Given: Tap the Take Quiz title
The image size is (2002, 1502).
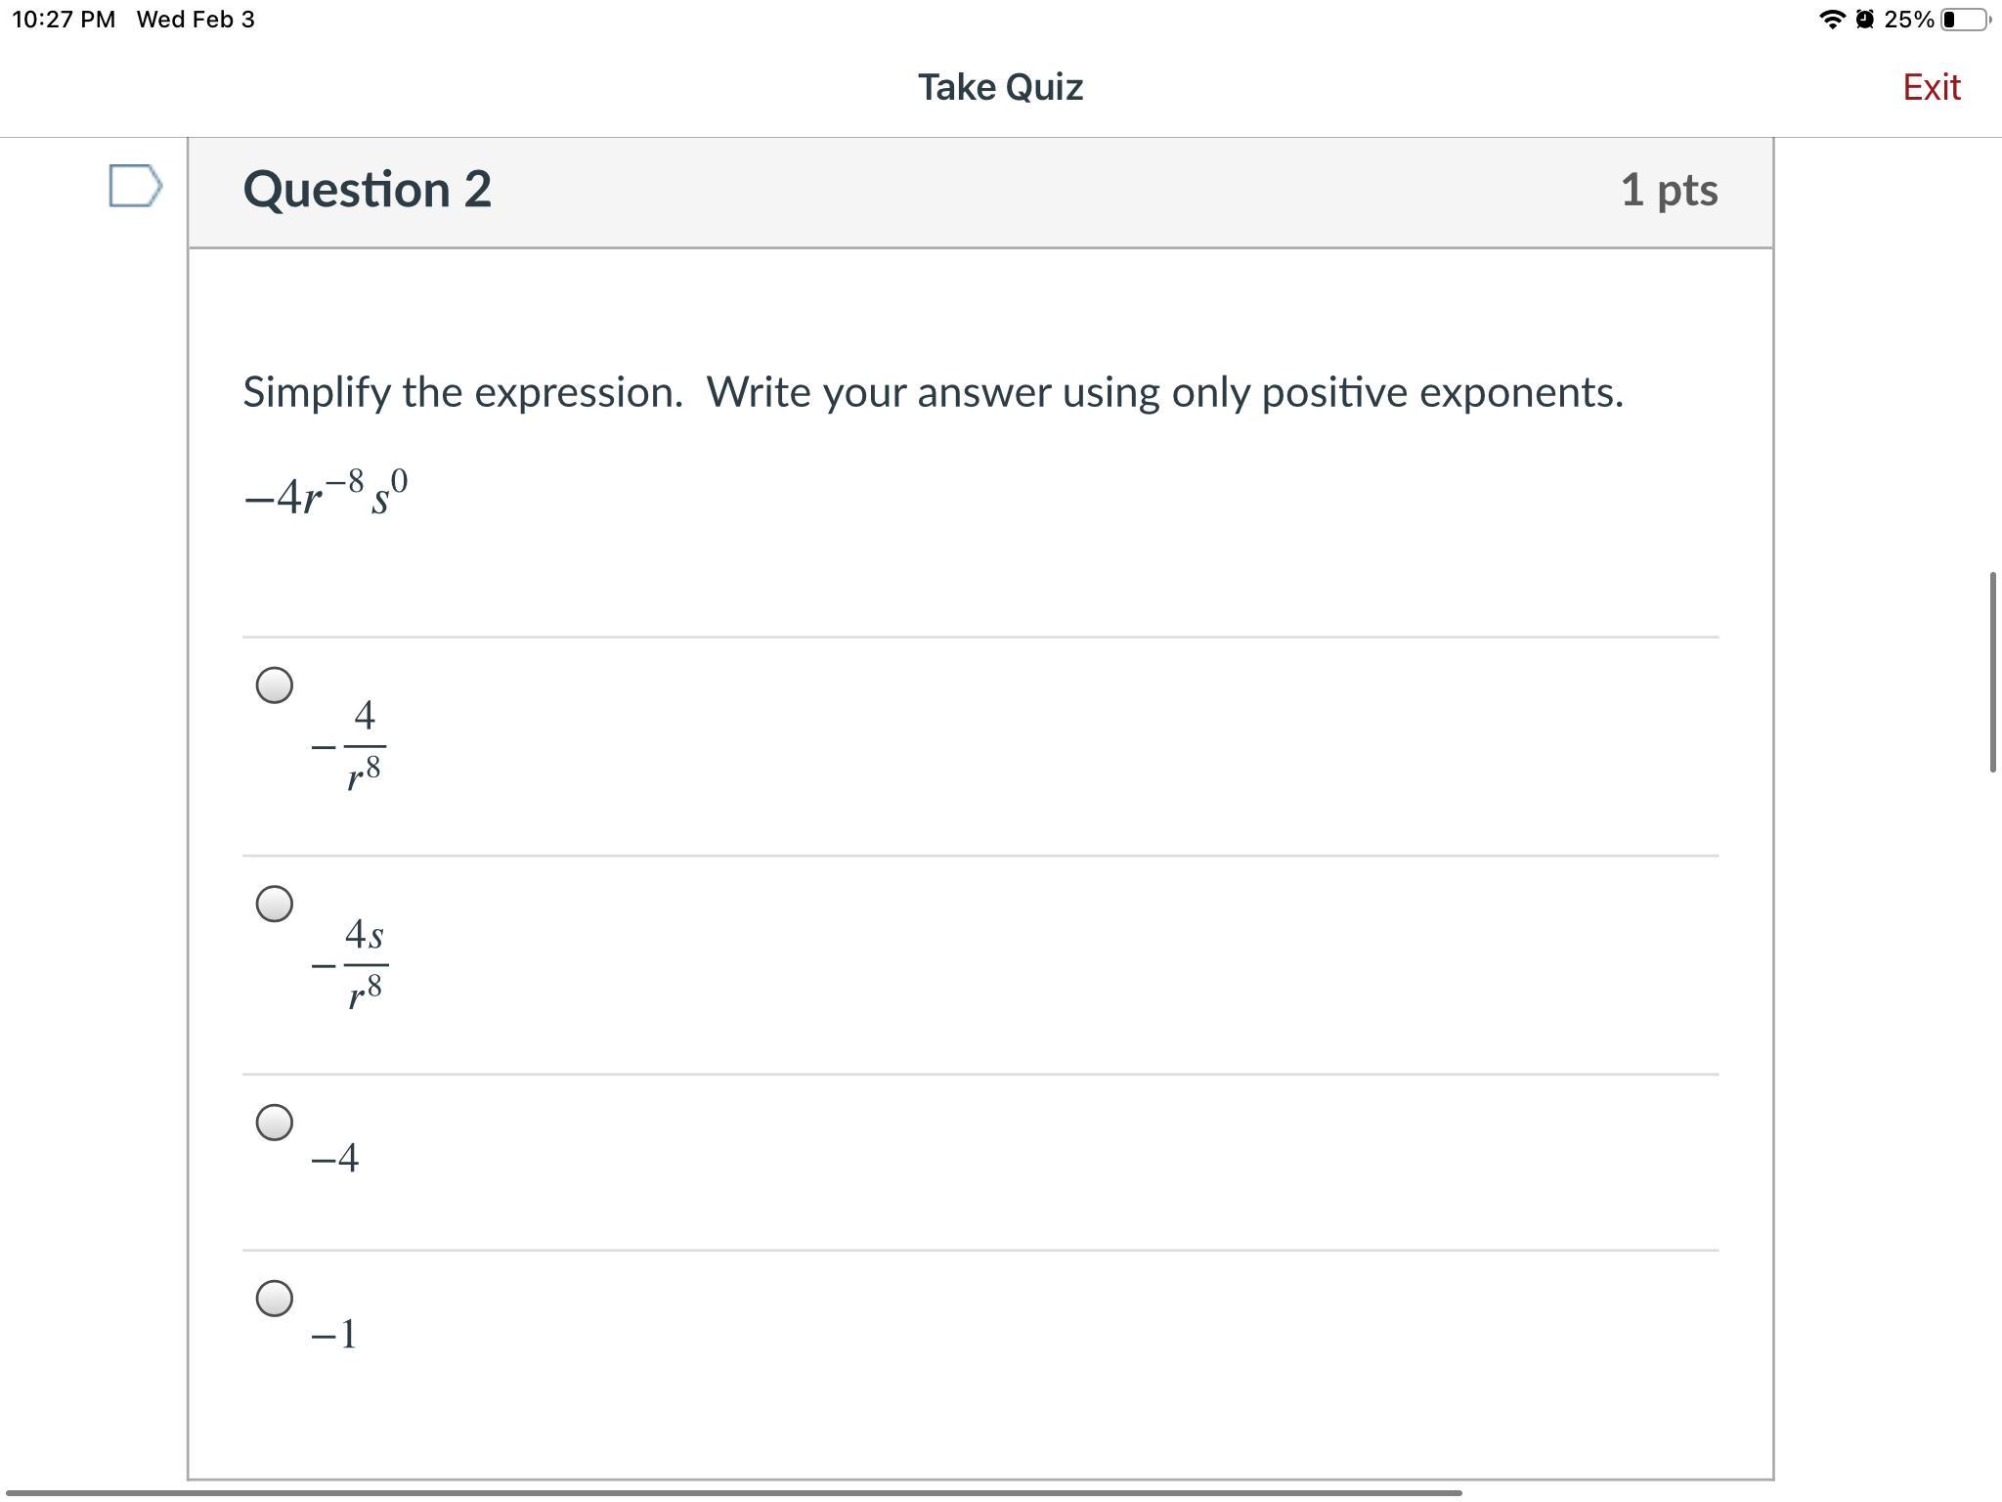Looking at the screenshot, I should 1000,87.
